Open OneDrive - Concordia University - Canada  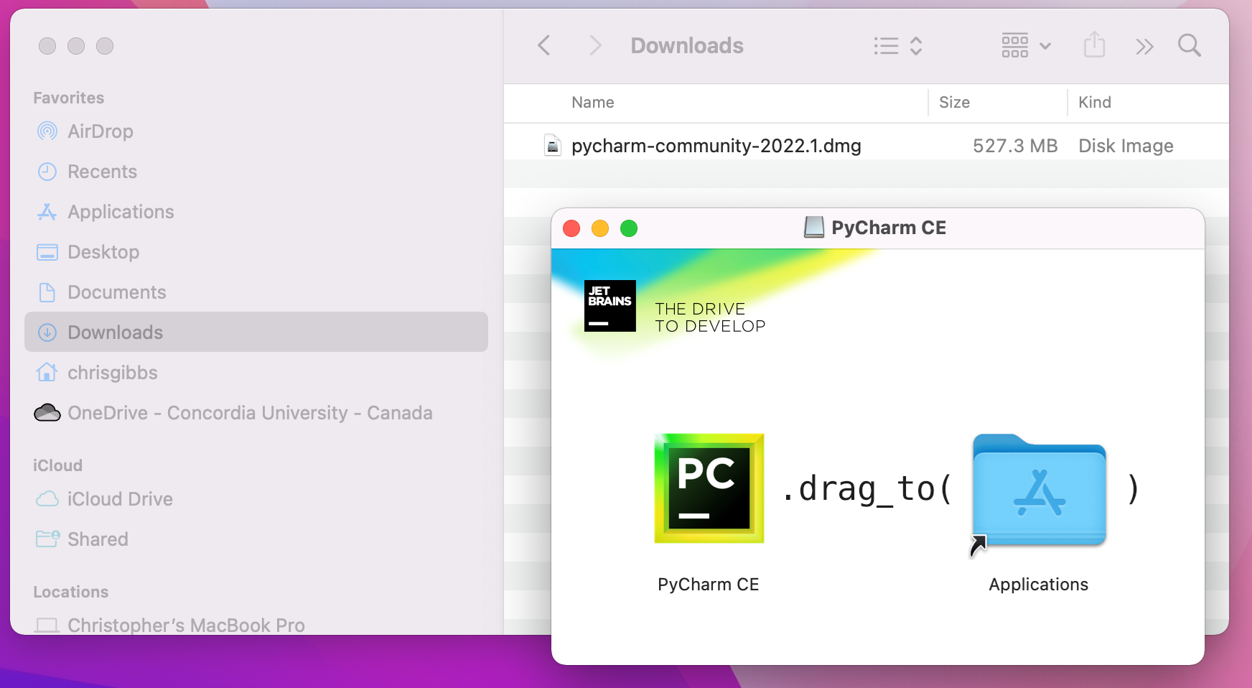[256, 413]
